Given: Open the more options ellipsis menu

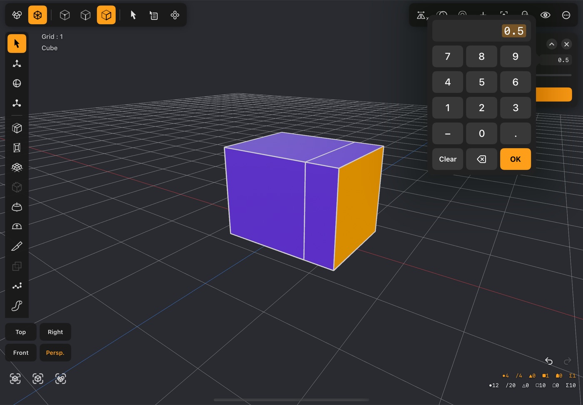Looking at the screenshot, I should (566, 15).
